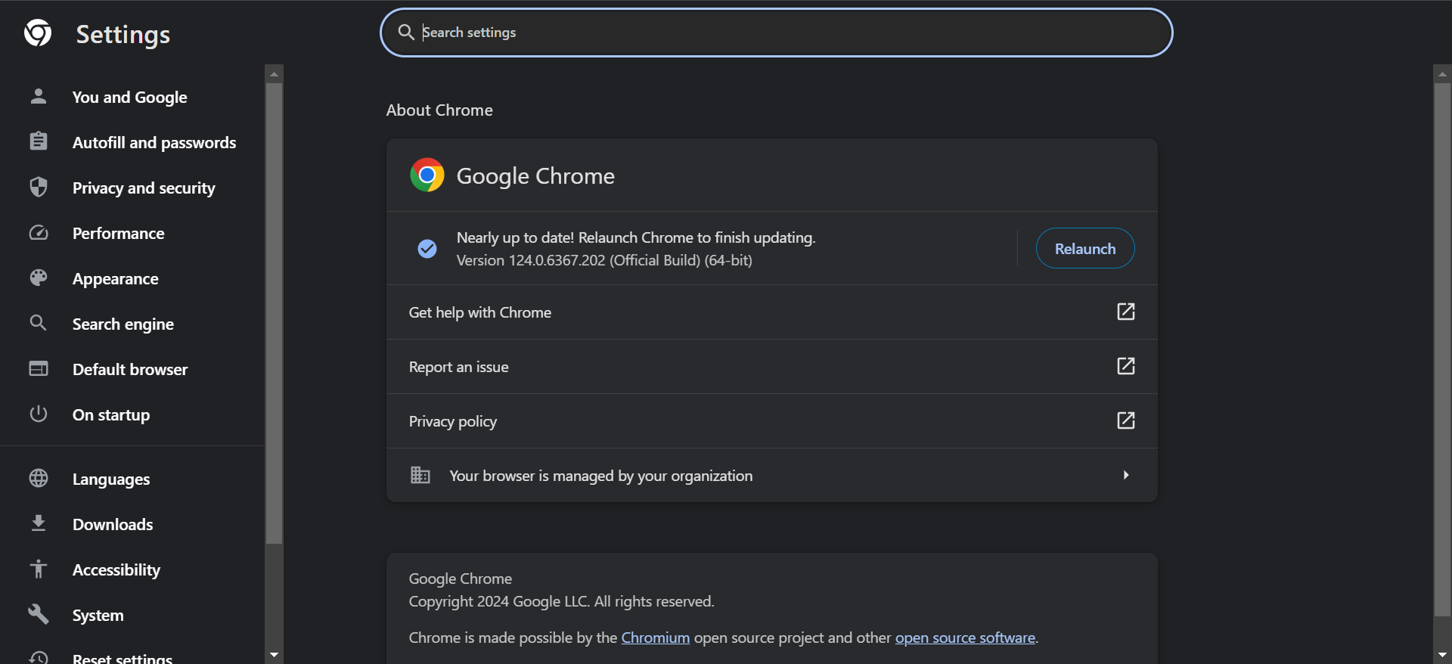This screenshot has width=1452, height=664.
Task: Open the Chromium project link
Action: [x=656, y=638]
